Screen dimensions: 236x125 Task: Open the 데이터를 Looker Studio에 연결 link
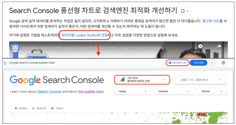coord(85,35)
